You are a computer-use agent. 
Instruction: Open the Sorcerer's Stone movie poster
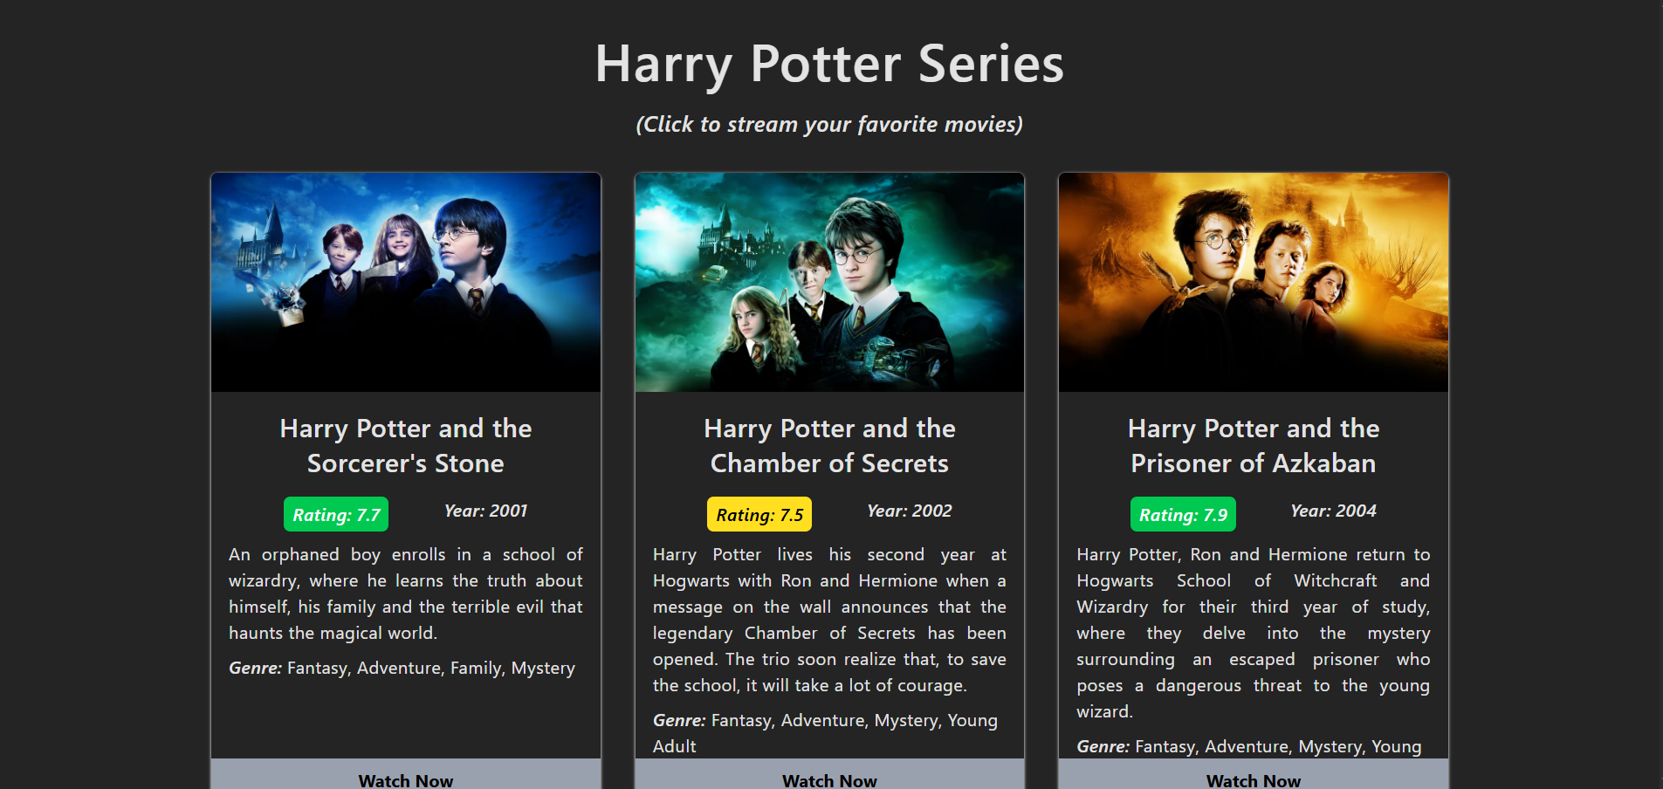tap(406, 282)
